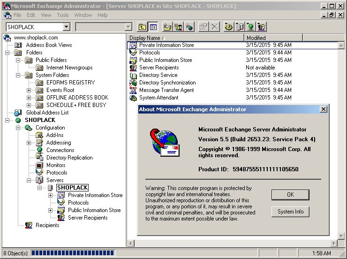Select the Directory Synchronization icon
The width and height of the screenshot is (347, 259).
click(133, 83)
